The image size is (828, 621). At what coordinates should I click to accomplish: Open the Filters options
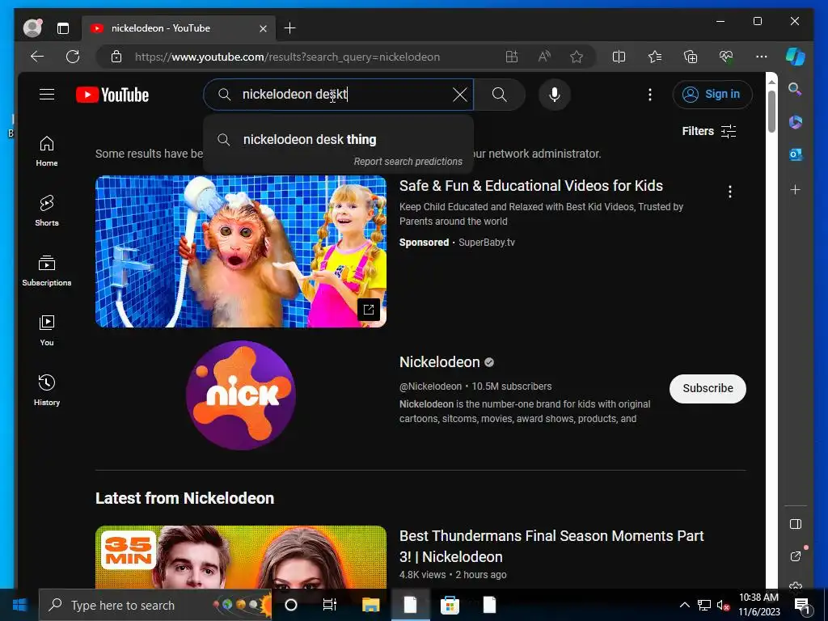[x=709, y=131]
